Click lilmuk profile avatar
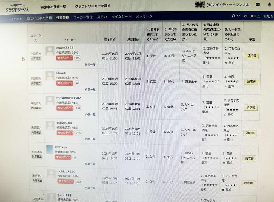The height and width of the screenshot is (202, 274). [50, 76]
